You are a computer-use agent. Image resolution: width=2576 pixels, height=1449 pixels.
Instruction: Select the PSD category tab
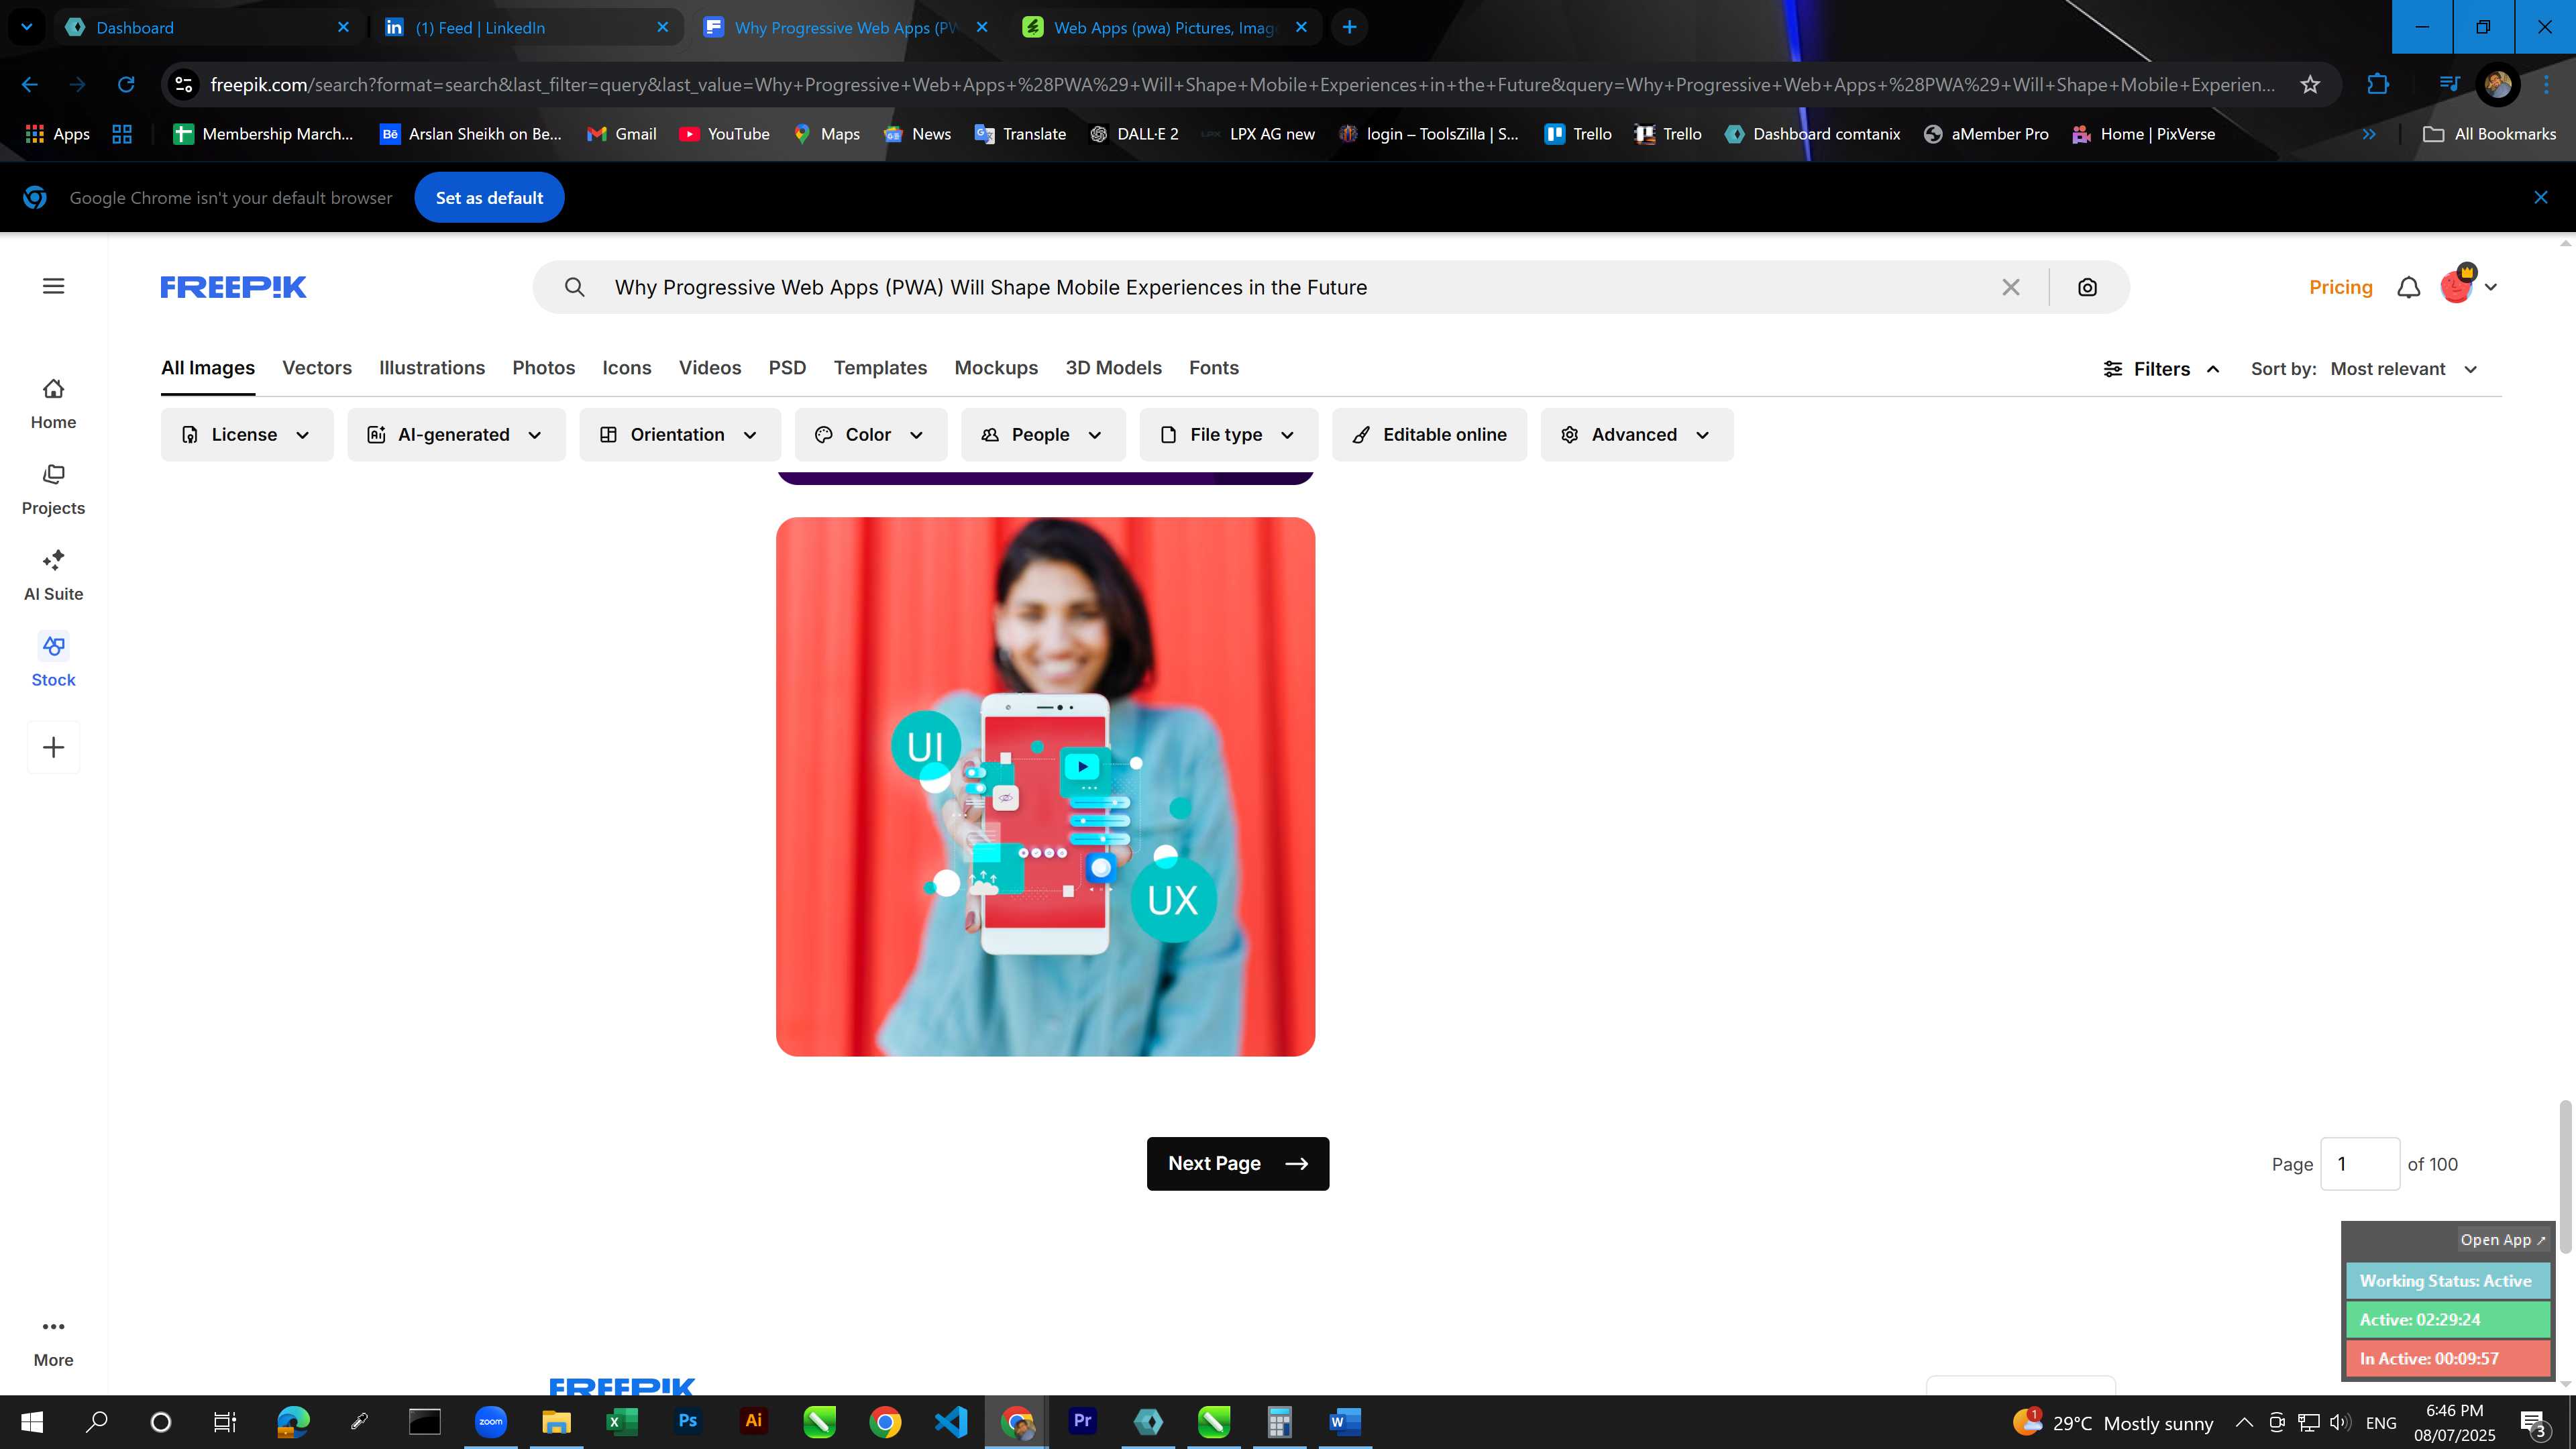[x=788, y=369]
